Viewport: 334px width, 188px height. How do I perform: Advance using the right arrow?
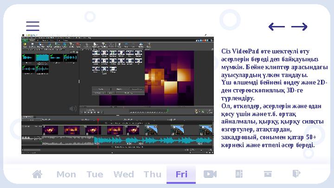[299, 26]
